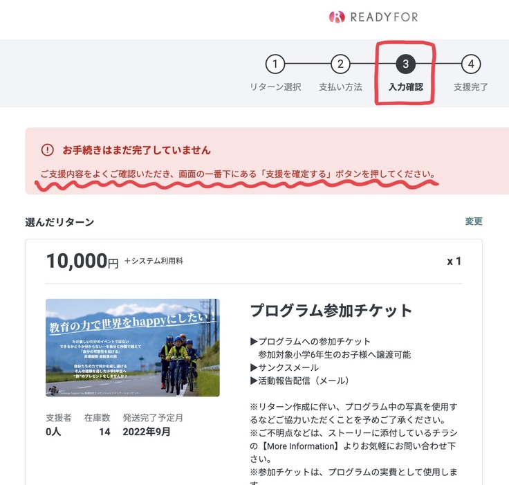509x485 pixels.
Task: Click the 在庫数 14 stock count
Action: (104, 432)
